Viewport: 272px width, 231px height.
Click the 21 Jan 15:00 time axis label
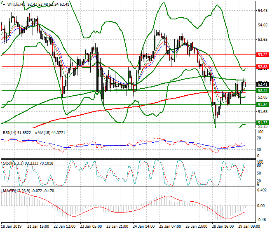pos(38,226)
